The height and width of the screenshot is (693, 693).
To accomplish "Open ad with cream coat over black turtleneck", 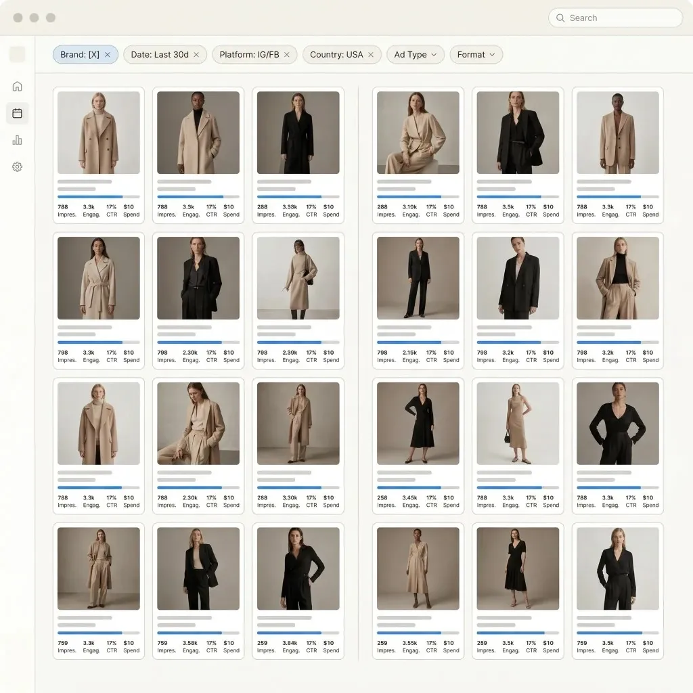I will (198, 133).
